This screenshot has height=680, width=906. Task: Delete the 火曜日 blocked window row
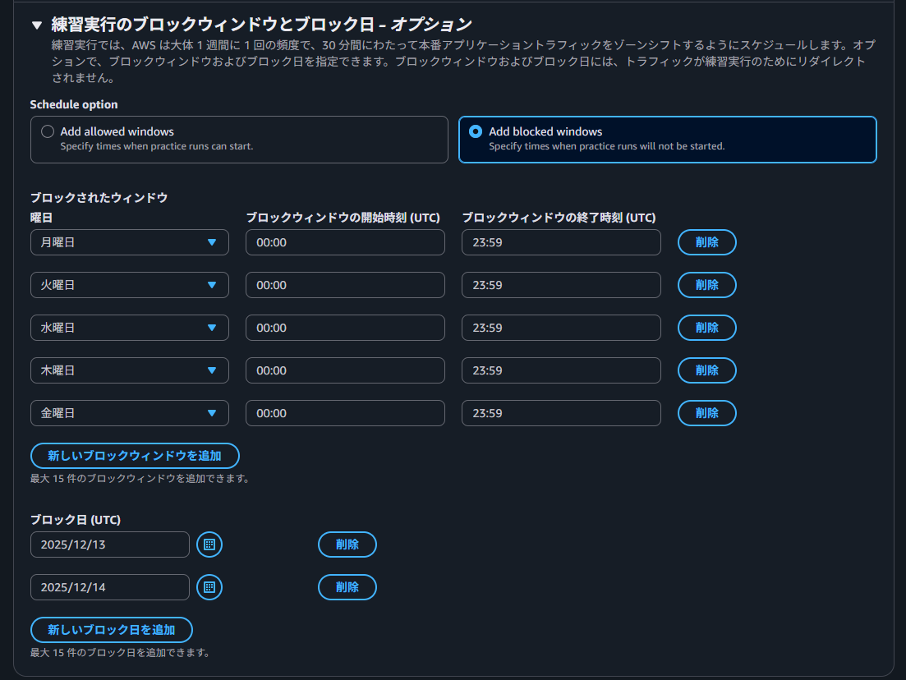pyautogui.click(x=706, y=285)
